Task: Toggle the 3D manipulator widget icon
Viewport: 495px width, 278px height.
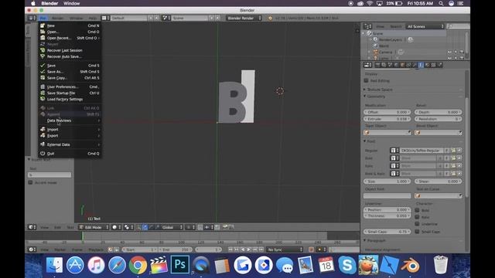Action: click(139, 227)
